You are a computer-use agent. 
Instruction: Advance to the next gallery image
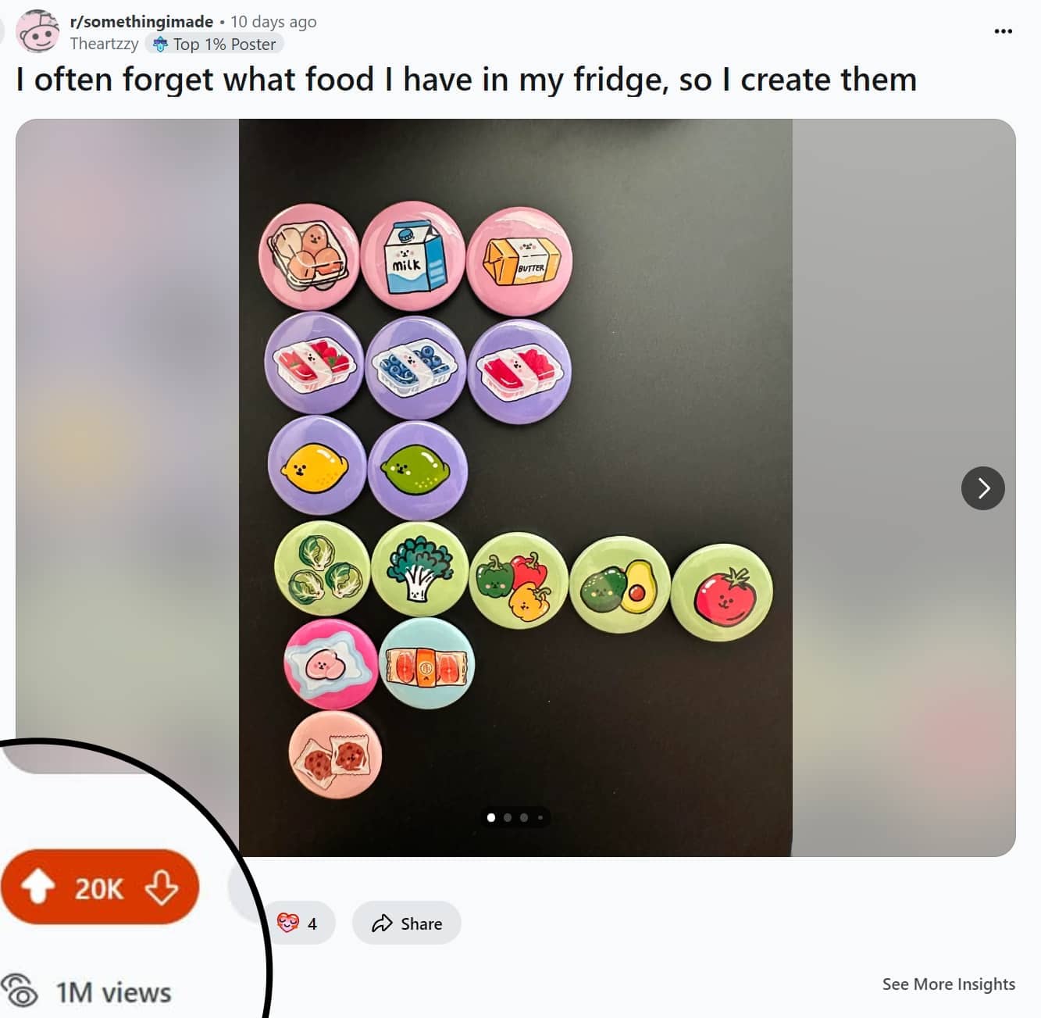[983, 488]
